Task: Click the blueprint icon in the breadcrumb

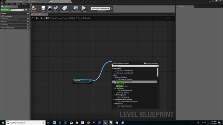Action: tap(47, 18)
